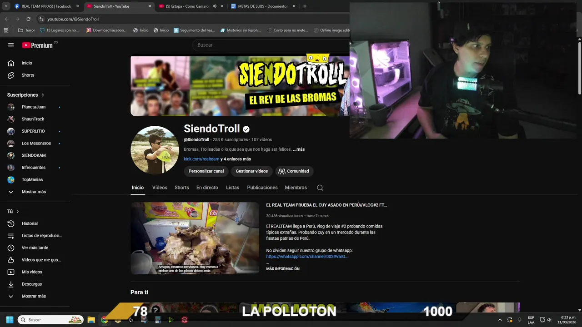Image resolution: width=582 pixels, height=327 pixels.
Task: Click the Windows taskbar Buscar box
Action: pyautogui.click(x=50, y=320)
